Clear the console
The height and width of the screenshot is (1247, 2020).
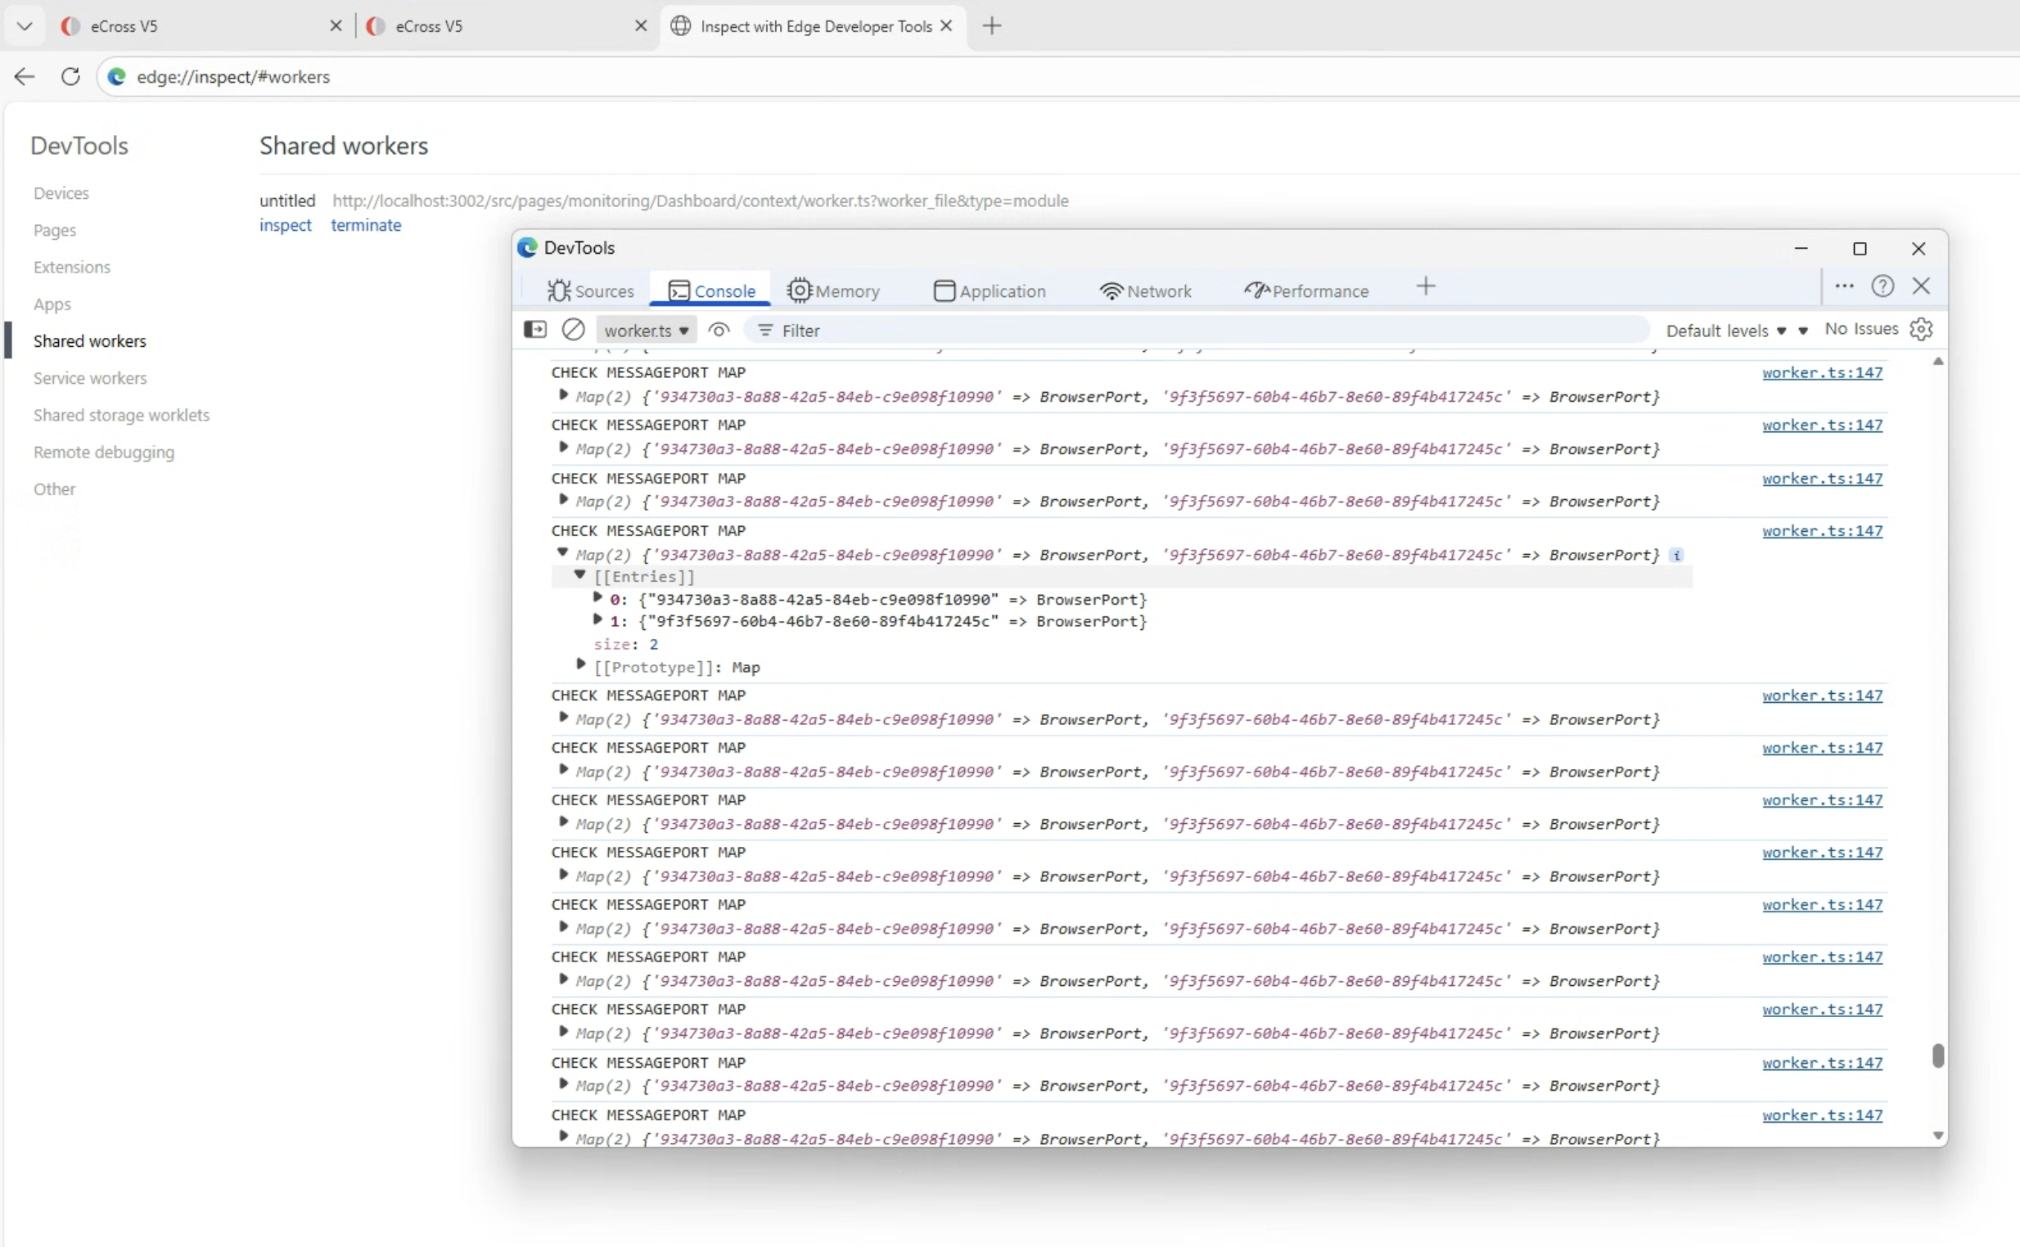click(573, 329)
